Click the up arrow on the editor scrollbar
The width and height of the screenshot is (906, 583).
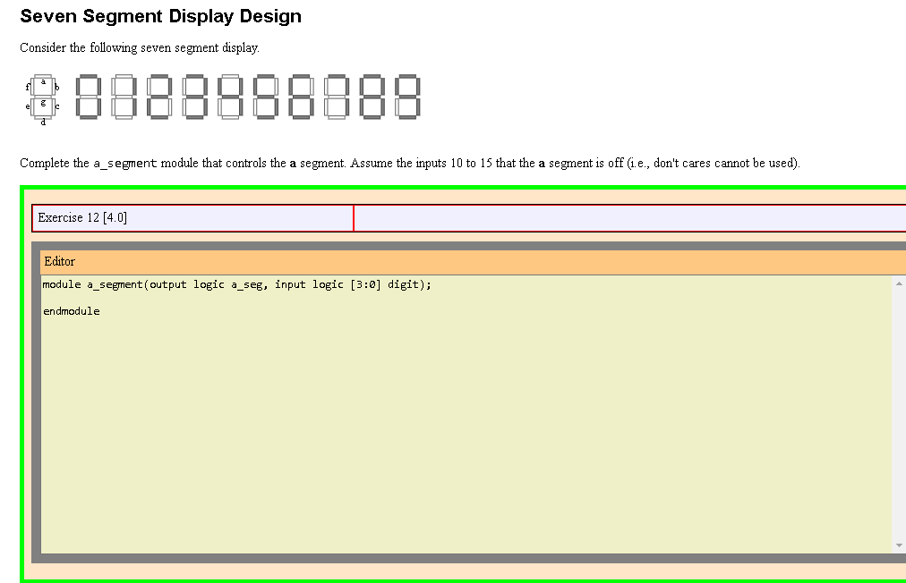898,282
